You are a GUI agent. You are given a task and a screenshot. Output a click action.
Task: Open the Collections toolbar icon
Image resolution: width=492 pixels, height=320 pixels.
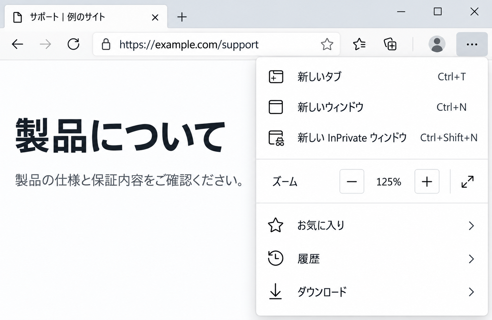click(x=390, y=44)
